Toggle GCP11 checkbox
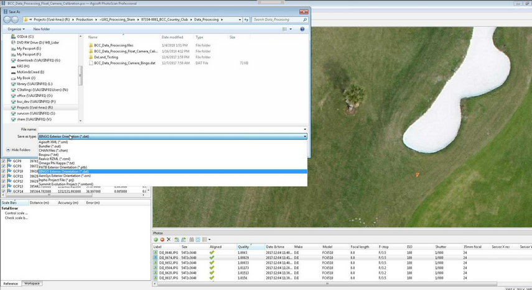532x290 pixels. coord(3,176)
